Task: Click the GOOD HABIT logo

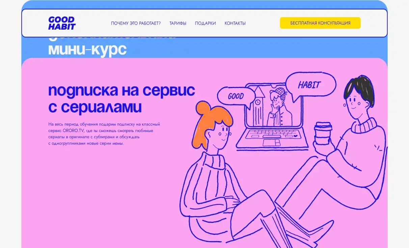Action: pyautogui.click(x=62, y=23)
